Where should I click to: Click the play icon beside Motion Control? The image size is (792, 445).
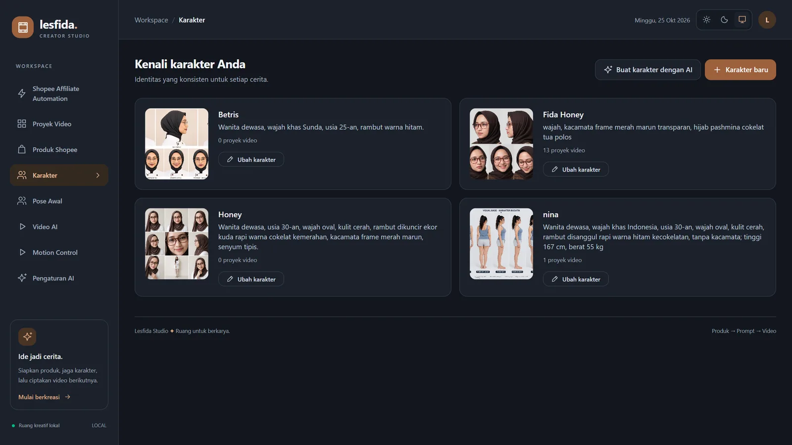point(22,252)
